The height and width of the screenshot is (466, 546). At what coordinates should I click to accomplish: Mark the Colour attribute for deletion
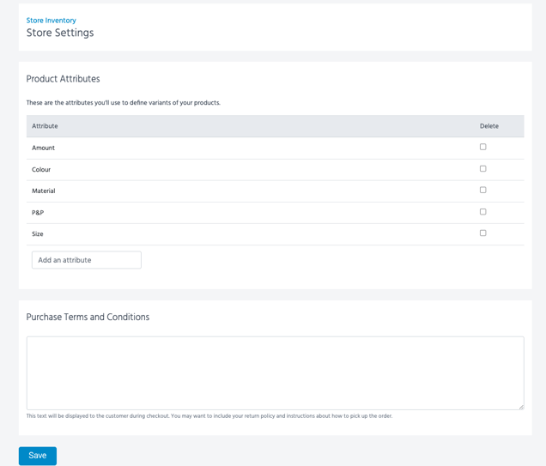click(482, 169)
